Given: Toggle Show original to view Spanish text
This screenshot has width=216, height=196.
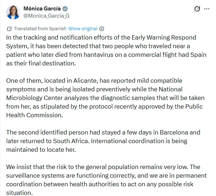Looking at the screenshot, I should coord(83,28).
